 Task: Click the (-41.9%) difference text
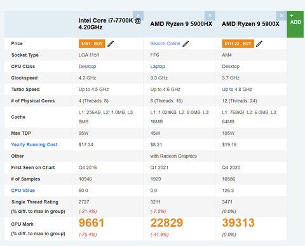[x=159, y=235]
